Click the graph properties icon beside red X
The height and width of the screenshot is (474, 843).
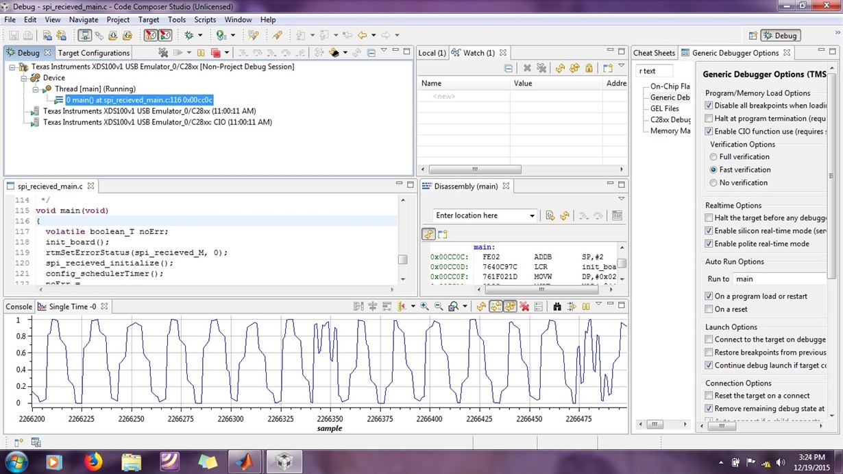(539, 307)
